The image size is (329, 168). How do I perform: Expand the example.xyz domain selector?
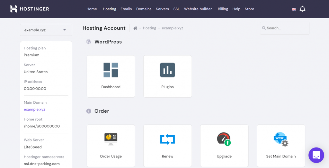click(46, 30)
